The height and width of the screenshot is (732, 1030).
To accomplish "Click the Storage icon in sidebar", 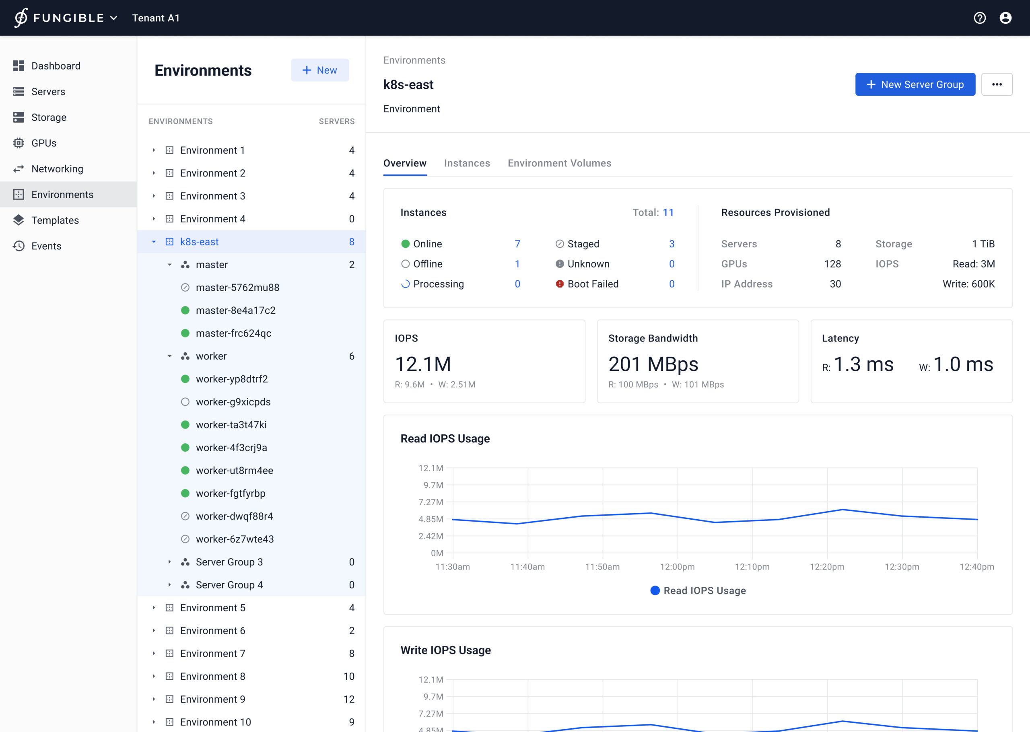I will (x=19, y=117).
